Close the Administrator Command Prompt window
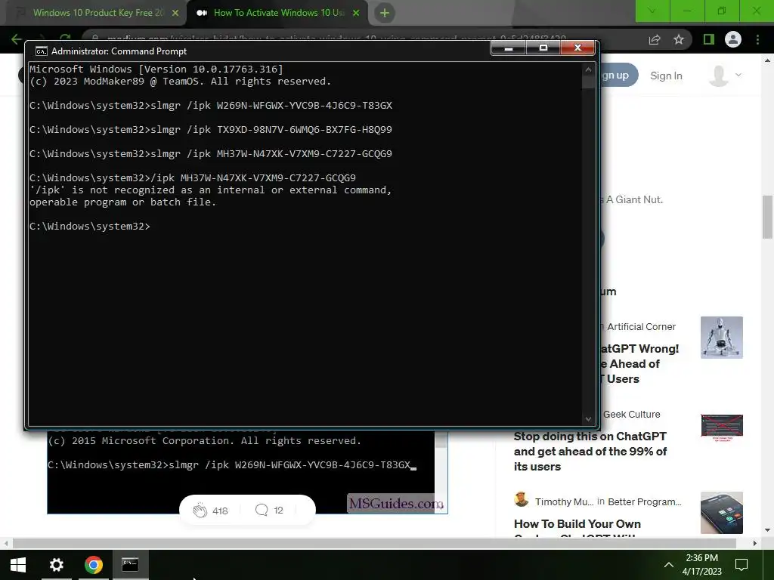 click(577, 48)
